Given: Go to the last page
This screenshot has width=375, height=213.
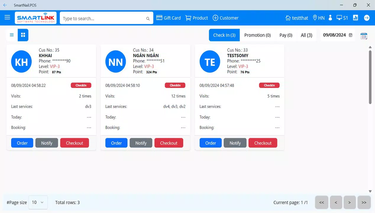Looking at the screenshot, I should point(364,202).
